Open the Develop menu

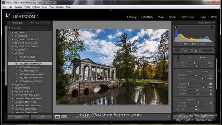[x=18, y=7]
